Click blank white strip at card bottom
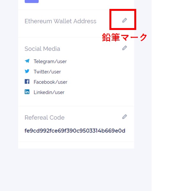 click(76, 145)
